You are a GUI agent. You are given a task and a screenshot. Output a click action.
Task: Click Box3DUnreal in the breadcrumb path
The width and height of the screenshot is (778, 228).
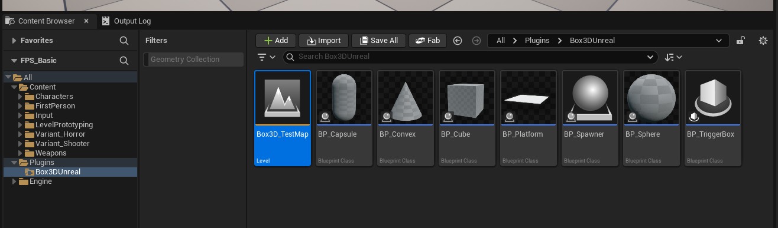592,41
